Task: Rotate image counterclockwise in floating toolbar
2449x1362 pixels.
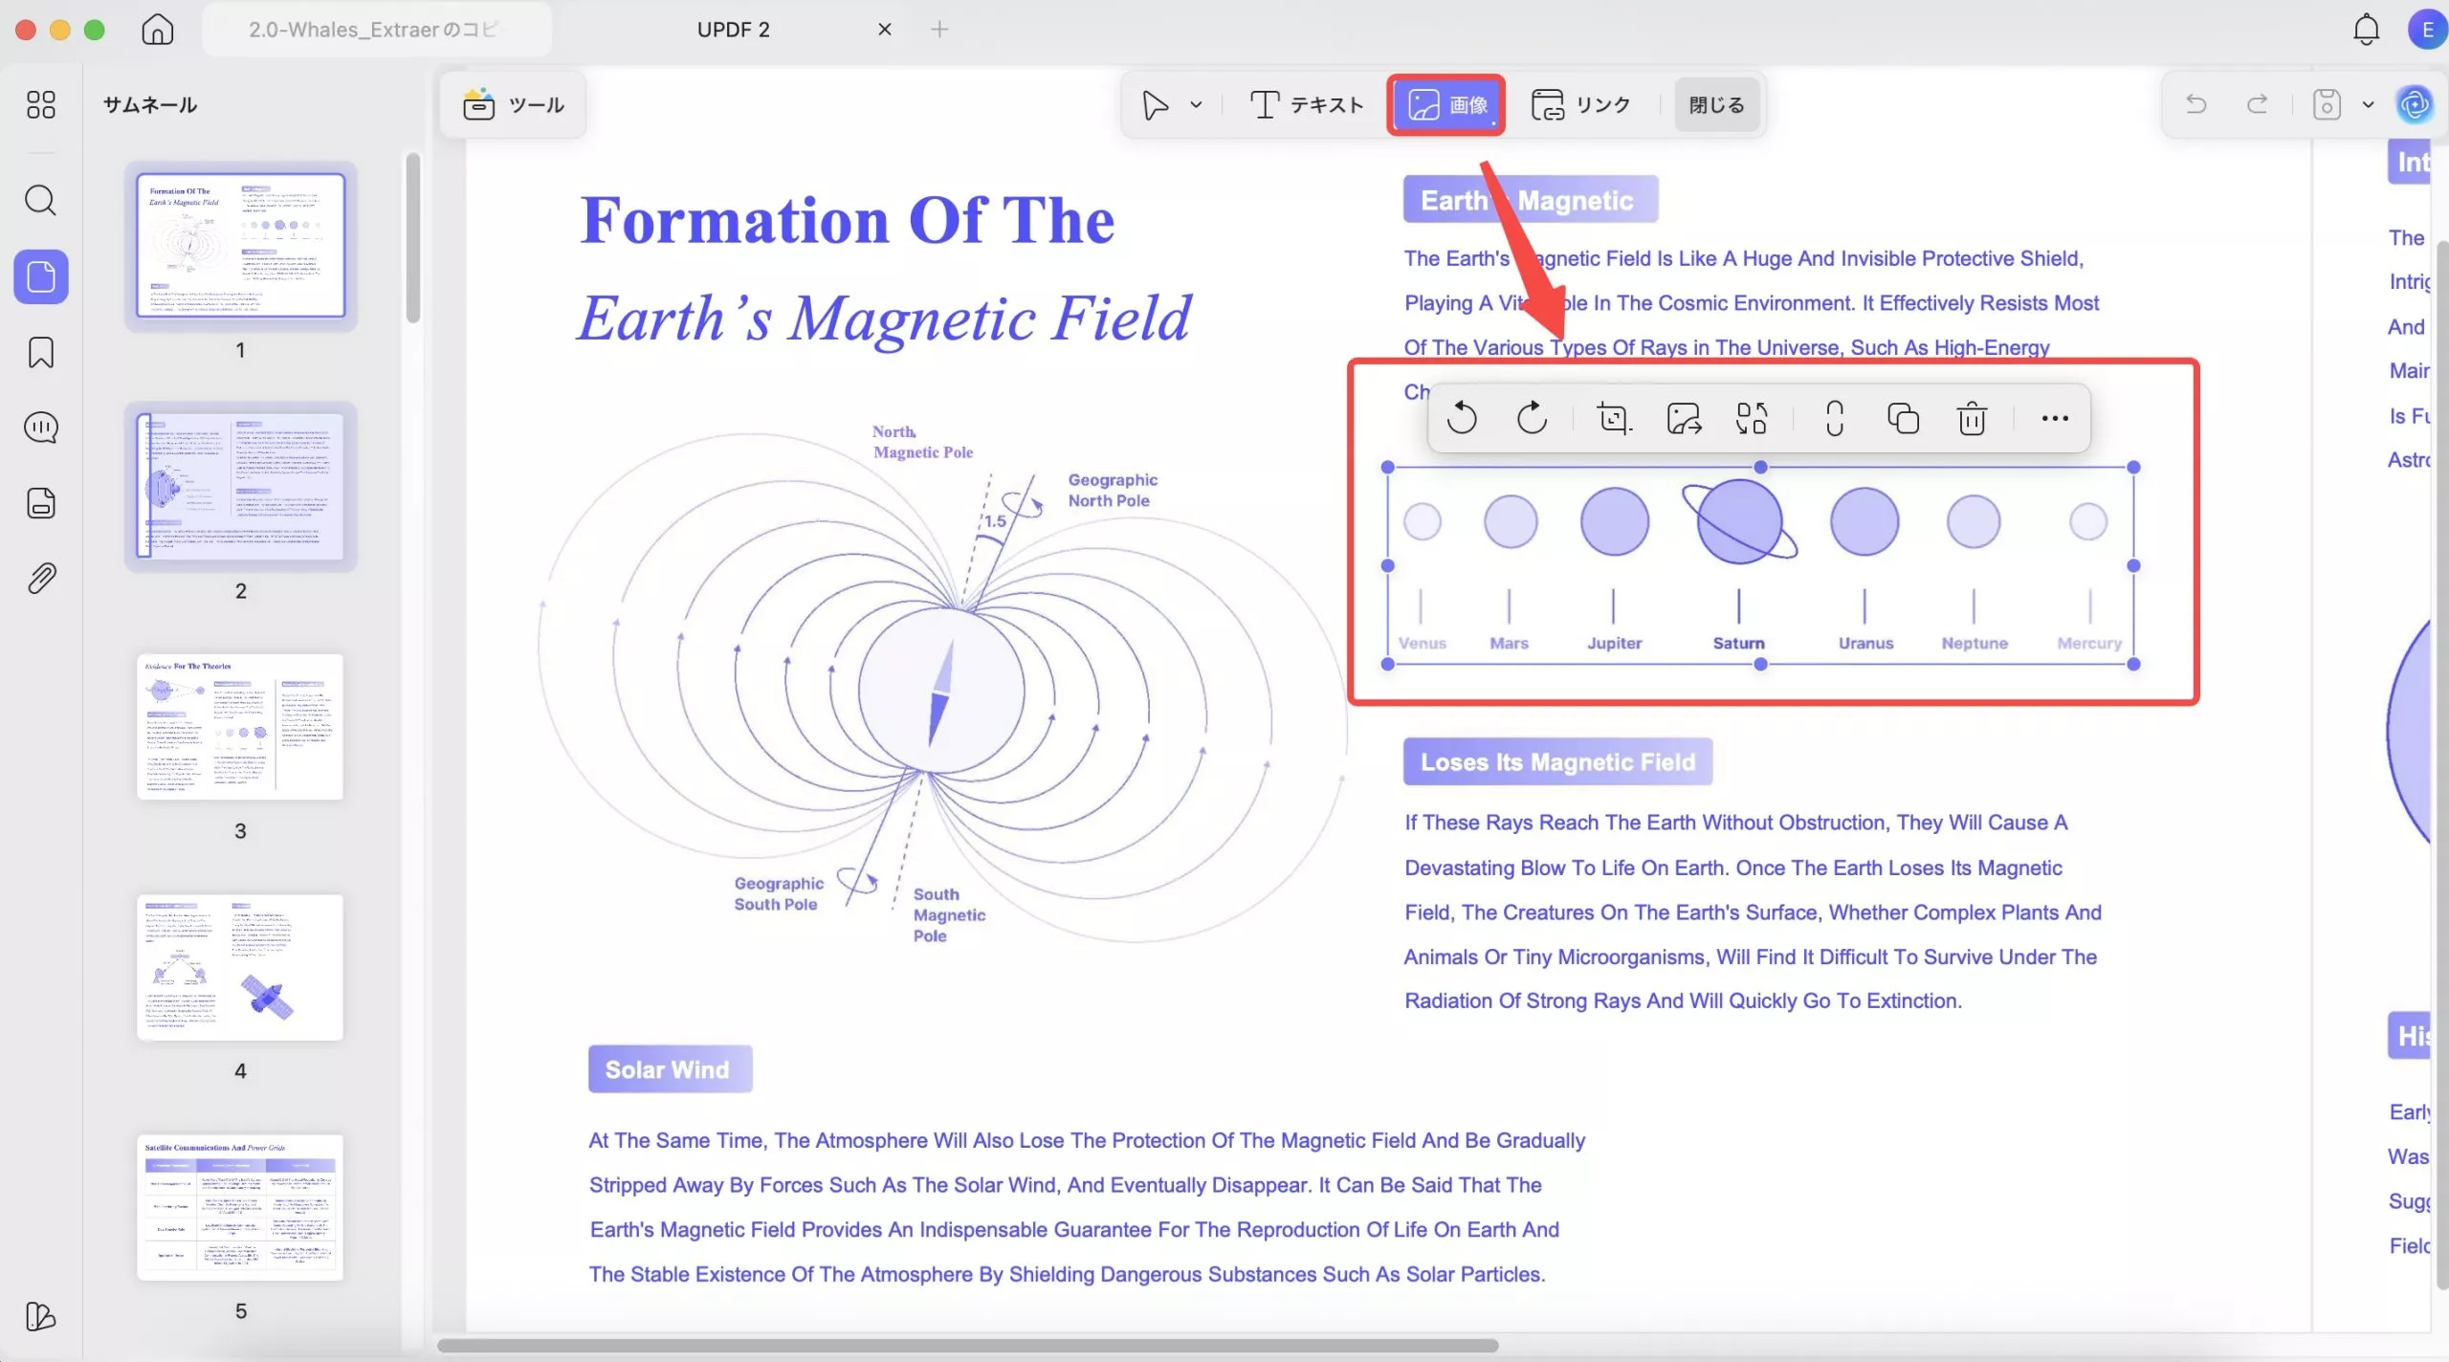Action: point(1462,418)
